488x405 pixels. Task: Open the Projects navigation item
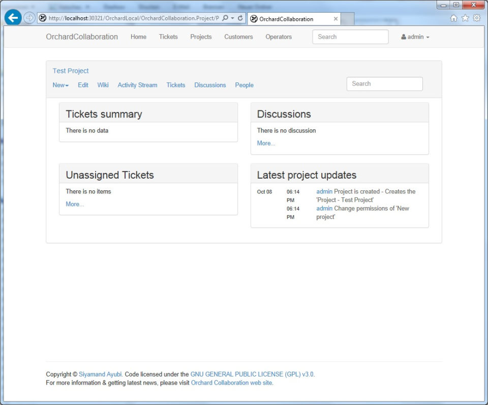pos(201,37)
